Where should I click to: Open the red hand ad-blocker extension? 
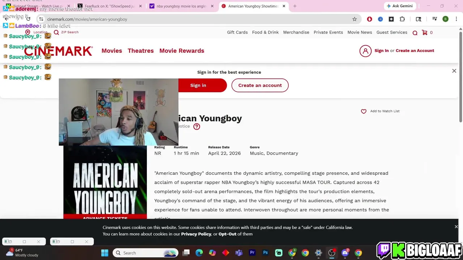[x=369, y=19]
